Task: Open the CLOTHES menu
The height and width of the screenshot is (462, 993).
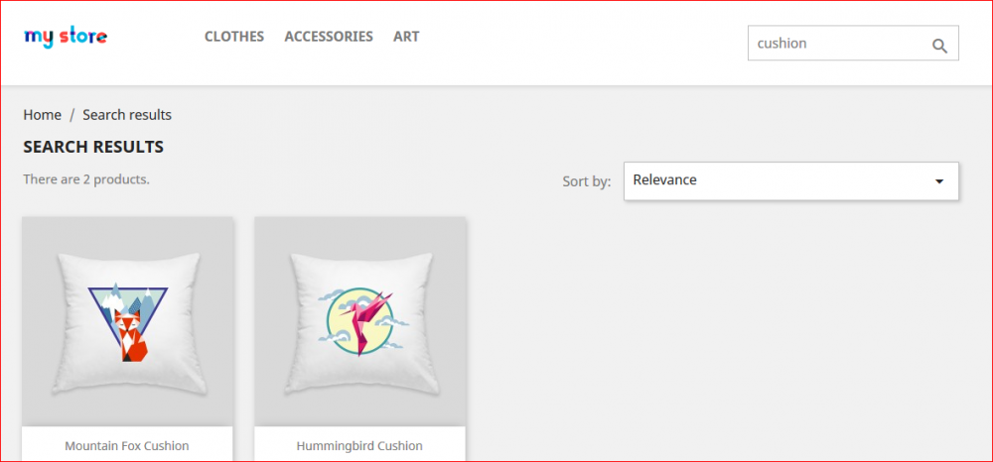Action: (x=234, y=37)
